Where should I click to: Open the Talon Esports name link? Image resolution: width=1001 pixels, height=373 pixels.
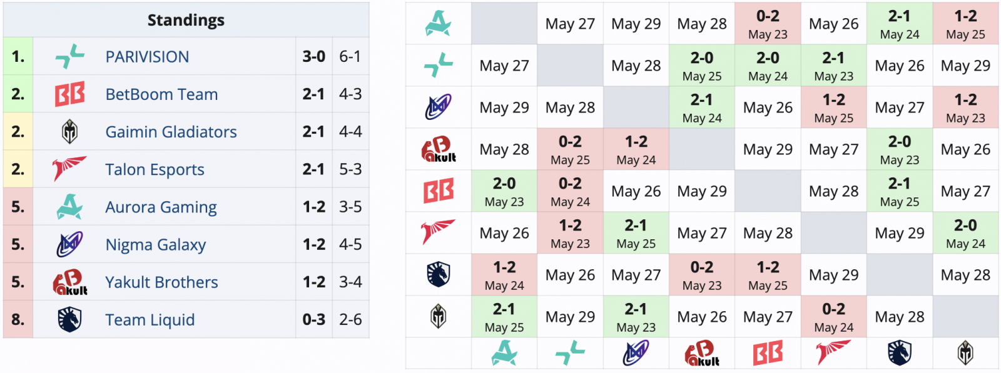click(x=155, y=169)
